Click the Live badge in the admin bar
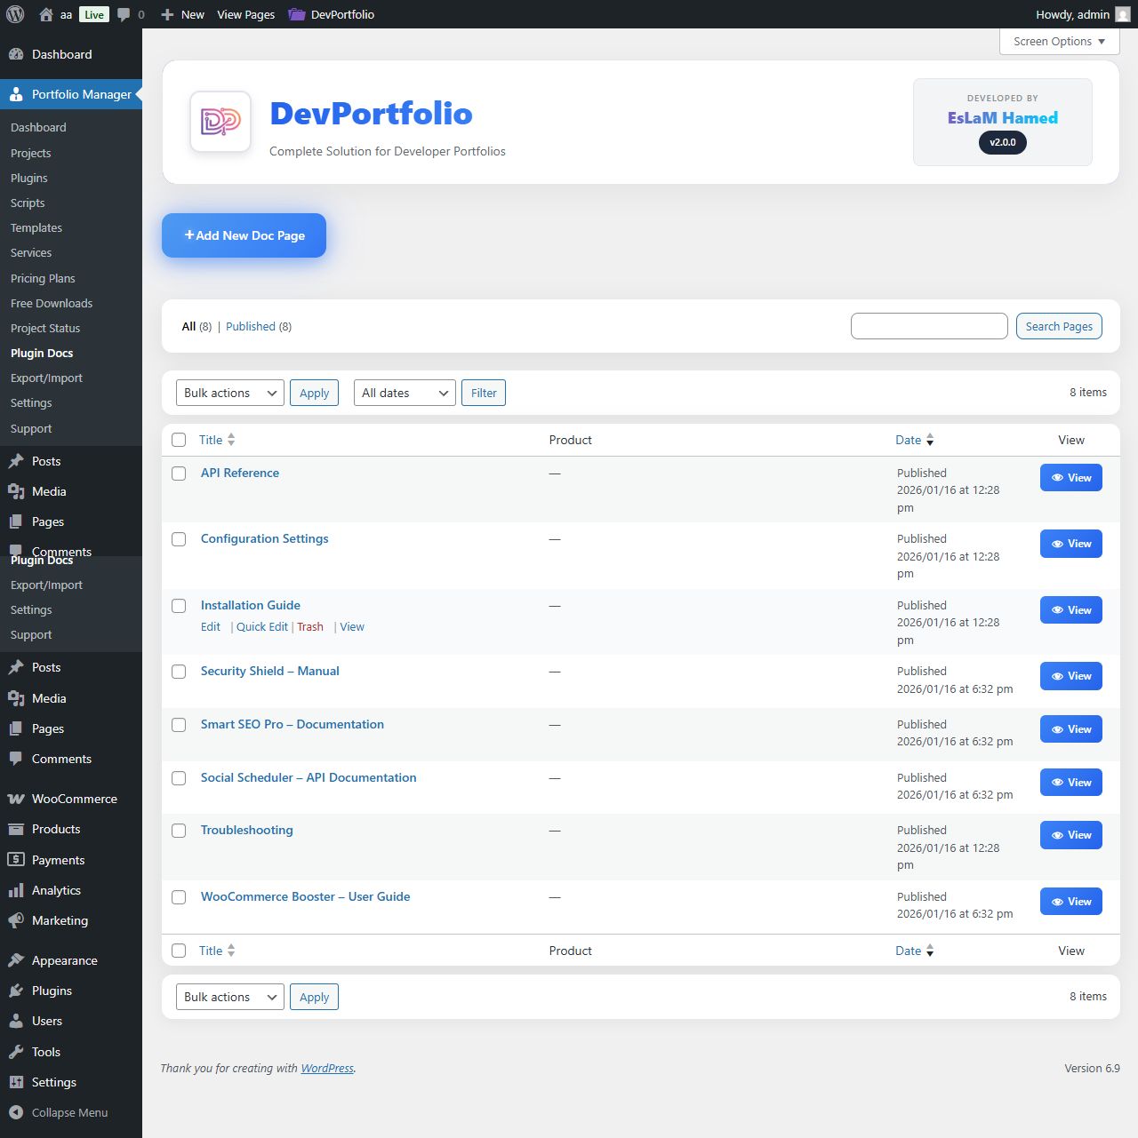 (x=94, y=14)
